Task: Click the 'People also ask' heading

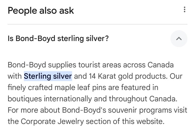Action: click(41, 11)
